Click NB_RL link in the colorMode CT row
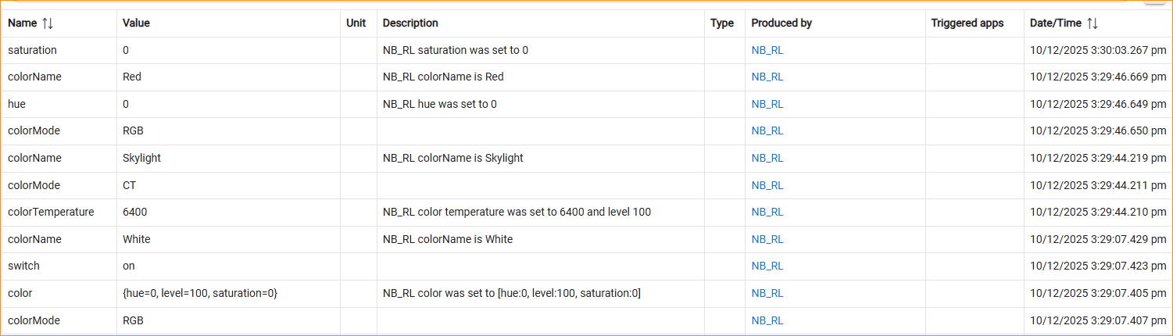Image resolution: width=1173 pixels, height=336 pixels. (x=767, y=185)
